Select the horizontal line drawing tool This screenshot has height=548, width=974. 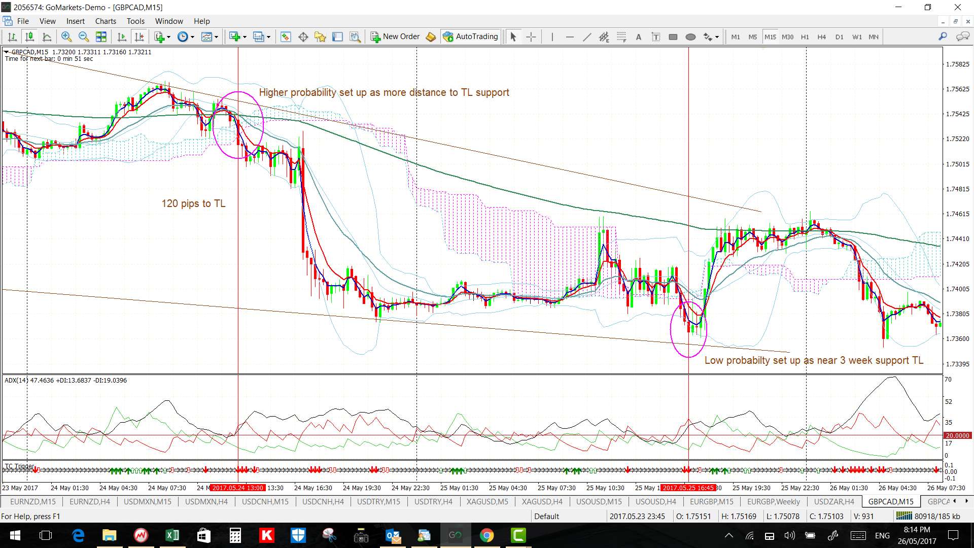point(570,37)
